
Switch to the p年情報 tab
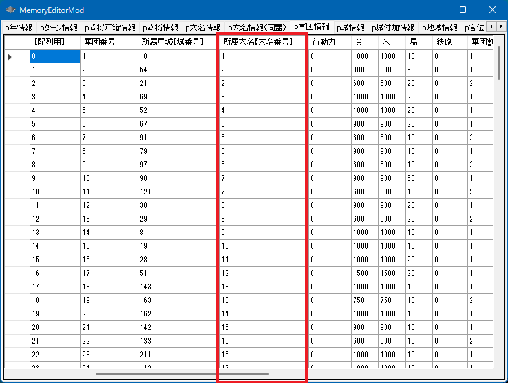coord(19,28)
